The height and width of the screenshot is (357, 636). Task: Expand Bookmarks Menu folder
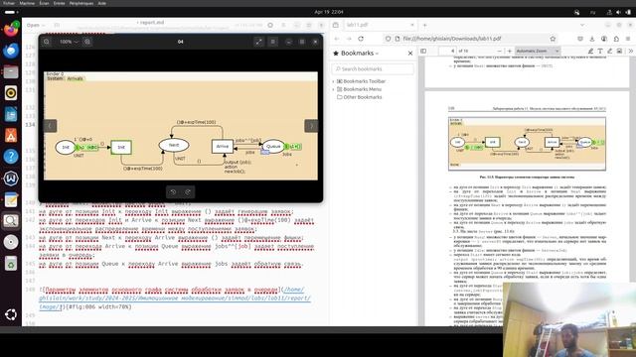click(x=334, y=89)
